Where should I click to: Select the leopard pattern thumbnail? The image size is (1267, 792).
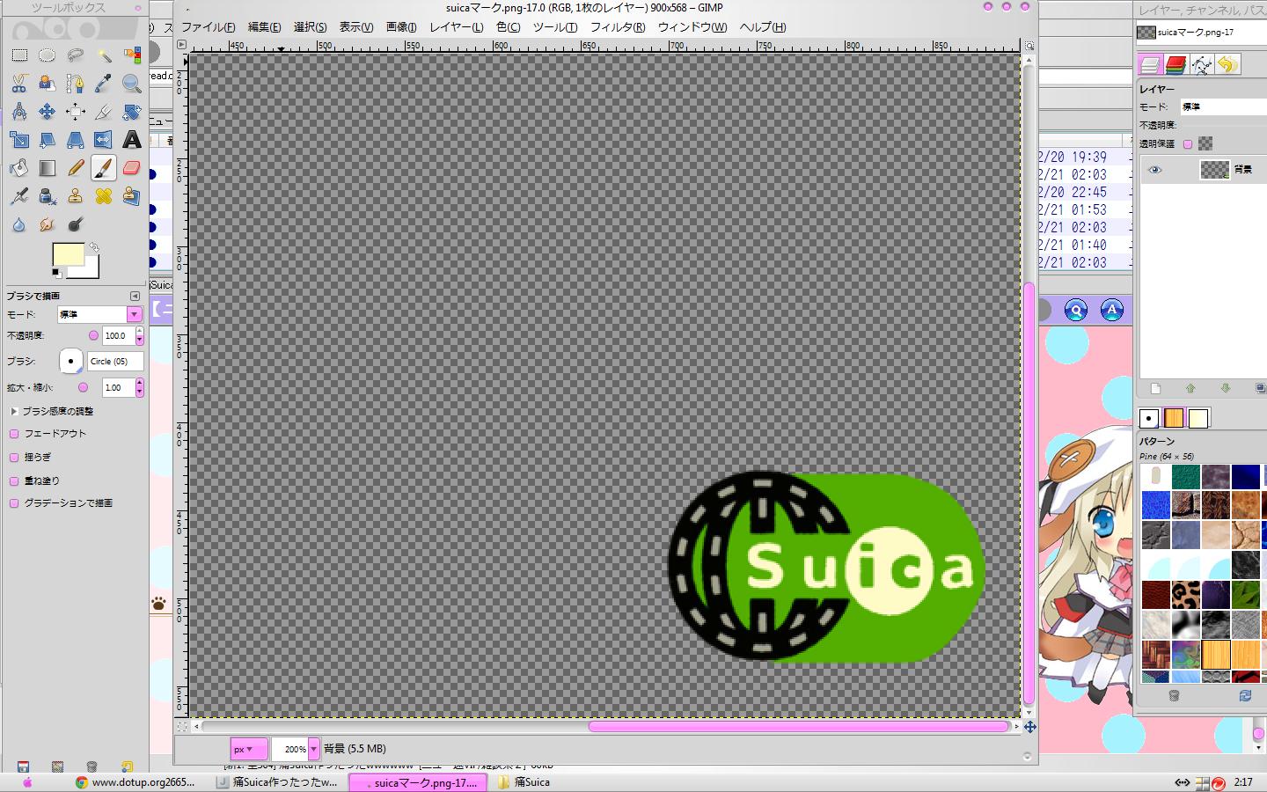tap(1185, 595)
